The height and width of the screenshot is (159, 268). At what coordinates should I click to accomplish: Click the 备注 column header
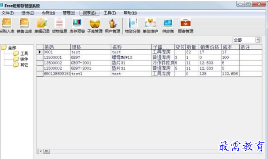(x=251, y=47)
